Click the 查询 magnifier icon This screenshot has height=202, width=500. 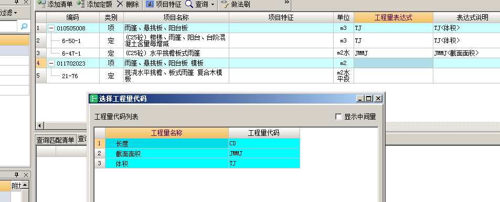189,4
